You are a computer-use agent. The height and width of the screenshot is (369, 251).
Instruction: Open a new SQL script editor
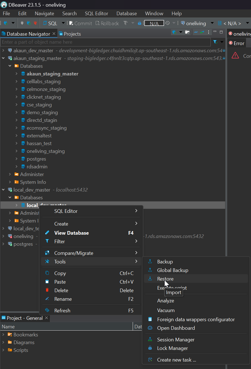point(50,23)
